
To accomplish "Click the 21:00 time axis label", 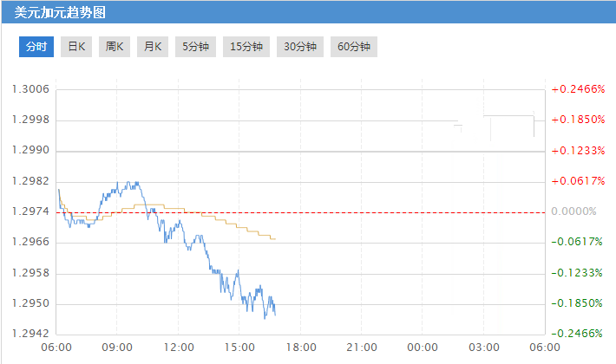I will click(x=362, y=348).
